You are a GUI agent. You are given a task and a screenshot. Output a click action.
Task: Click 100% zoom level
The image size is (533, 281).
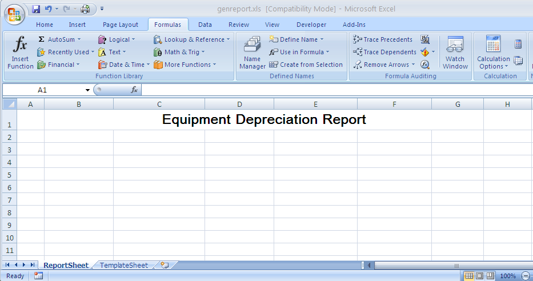click(x=508, y=276)
